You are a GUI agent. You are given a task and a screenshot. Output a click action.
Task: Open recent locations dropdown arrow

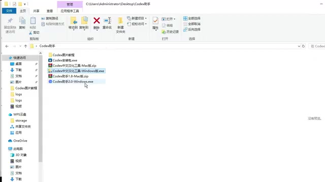pyautogui.click(x=20, y=46)
